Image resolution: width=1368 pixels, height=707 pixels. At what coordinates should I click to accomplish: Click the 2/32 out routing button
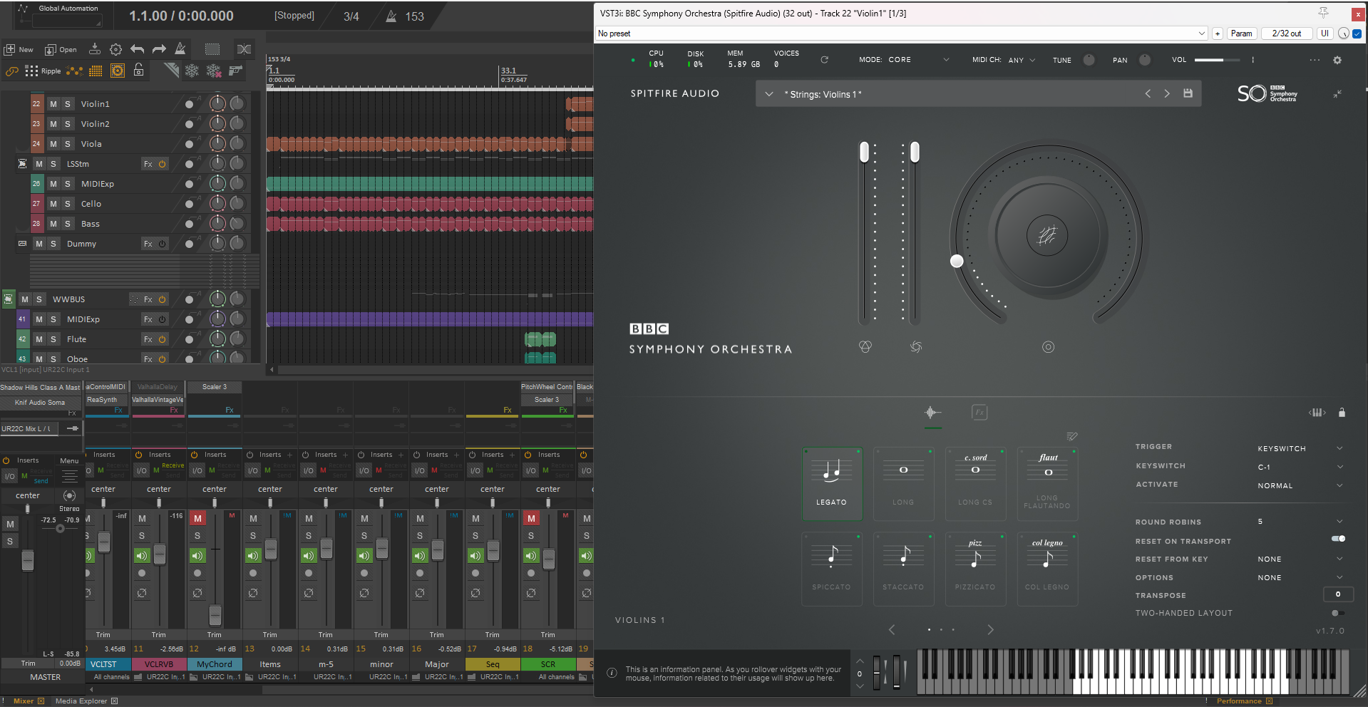click(1287, 33)
